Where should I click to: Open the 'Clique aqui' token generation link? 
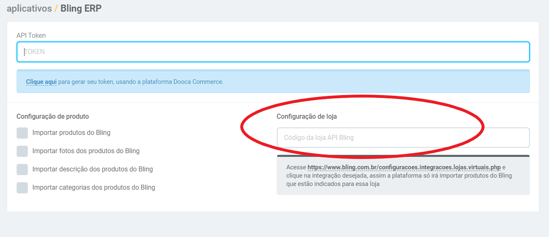(x=41, y=82)
